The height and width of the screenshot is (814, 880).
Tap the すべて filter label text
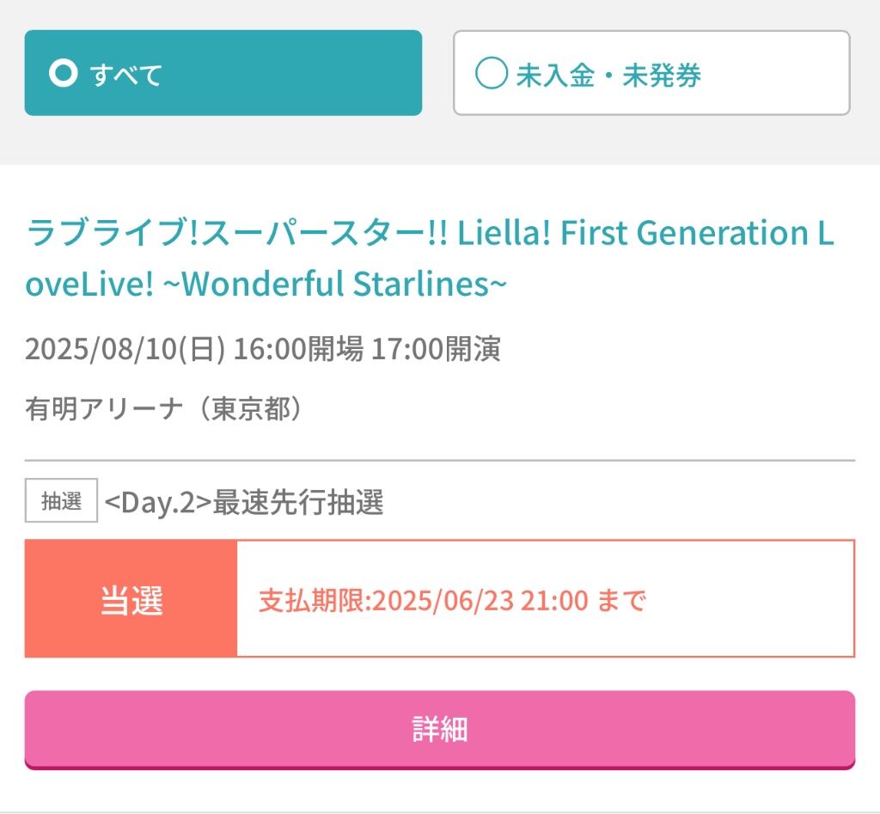pos(126,74)
